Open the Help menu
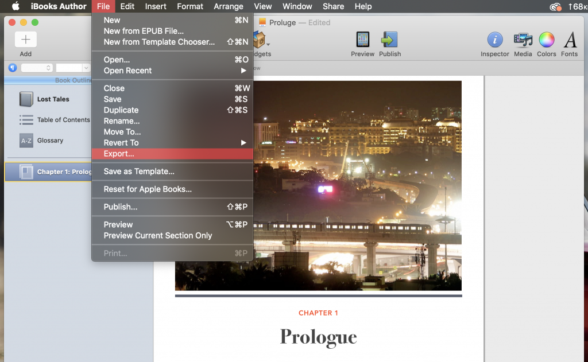This screenshot has height=362, width=588. click(x=363, y=6)
